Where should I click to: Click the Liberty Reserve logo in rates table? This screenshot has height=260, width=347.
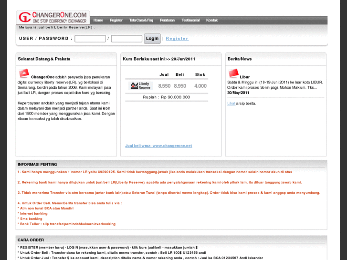[x=140, y=86]
